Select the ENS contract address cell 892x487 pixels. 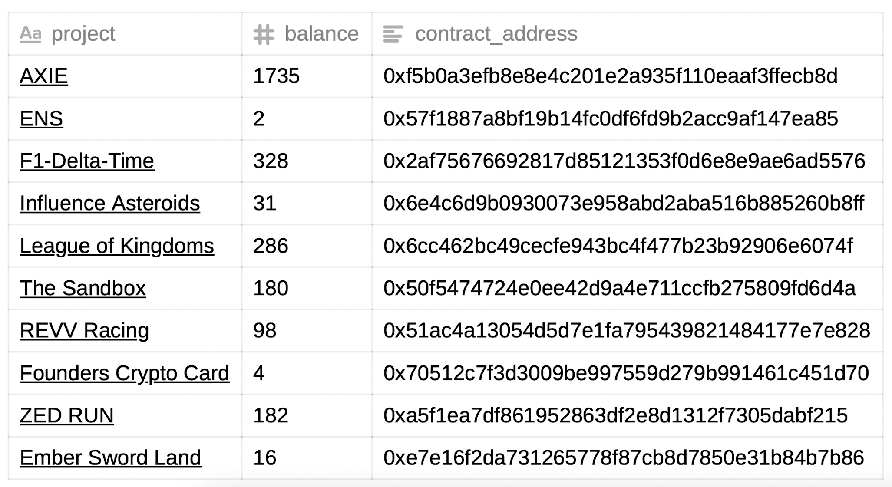[x=628, y=119]
